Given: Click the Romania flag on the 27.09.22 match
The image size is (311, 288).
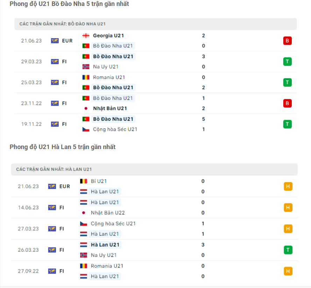Looking at the screenshot, I should point(84,266).
